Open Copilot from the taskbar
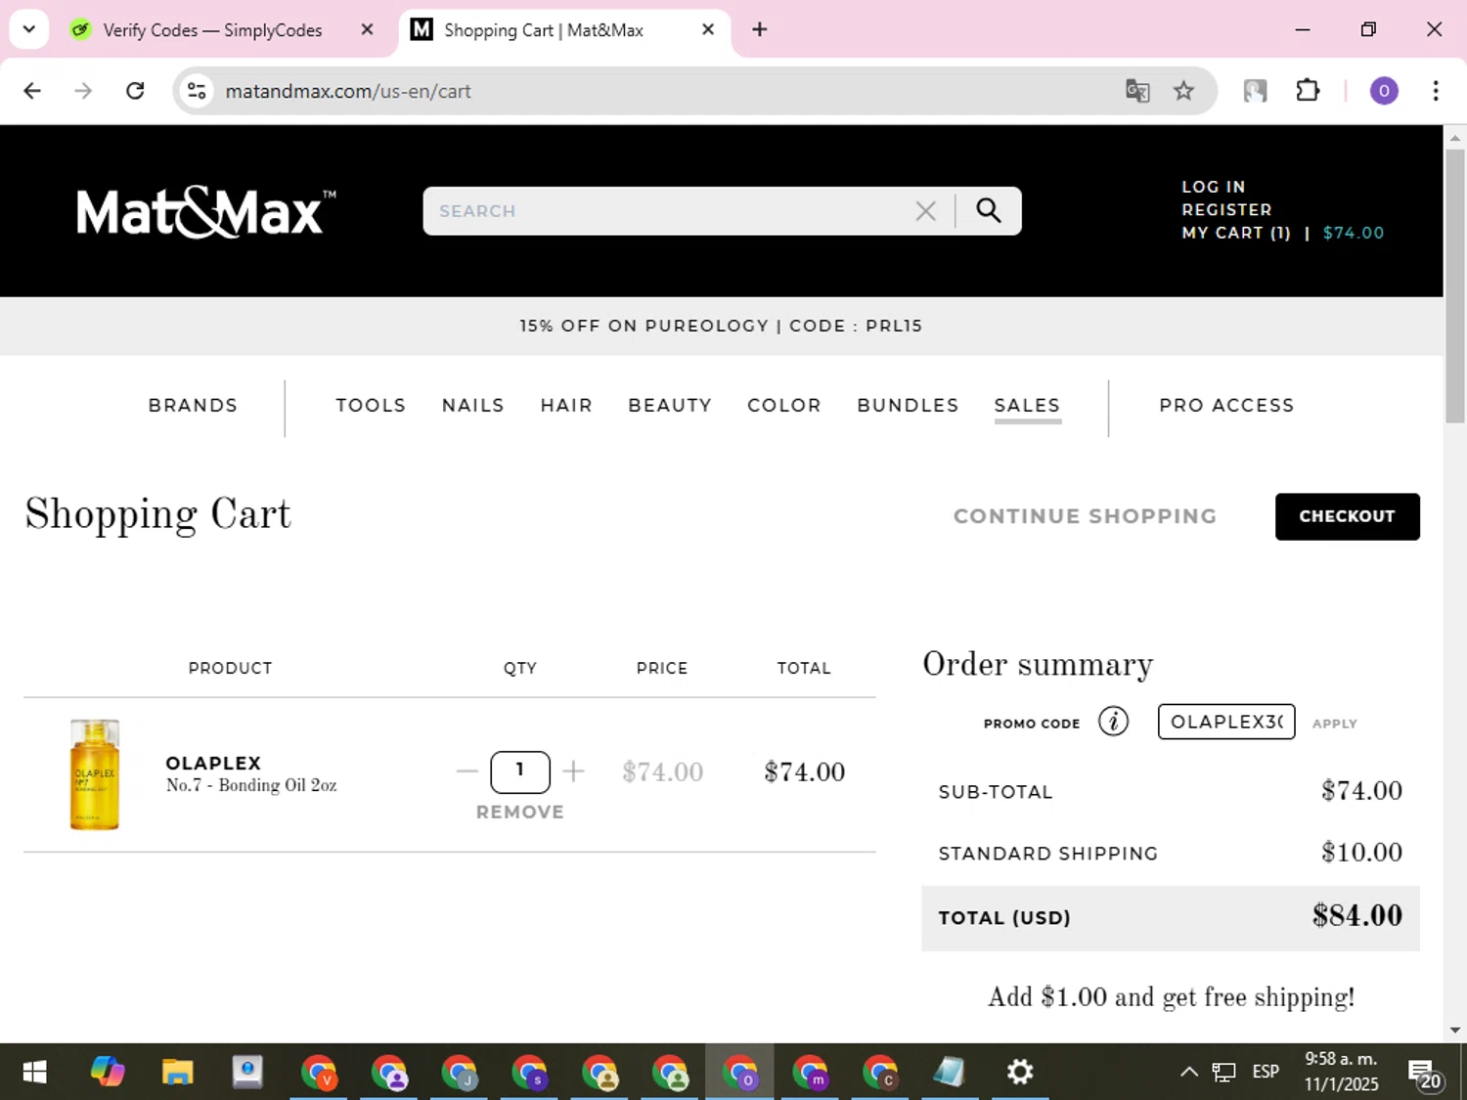The image size is (1467, 1100). click(x=108, y=1073)
